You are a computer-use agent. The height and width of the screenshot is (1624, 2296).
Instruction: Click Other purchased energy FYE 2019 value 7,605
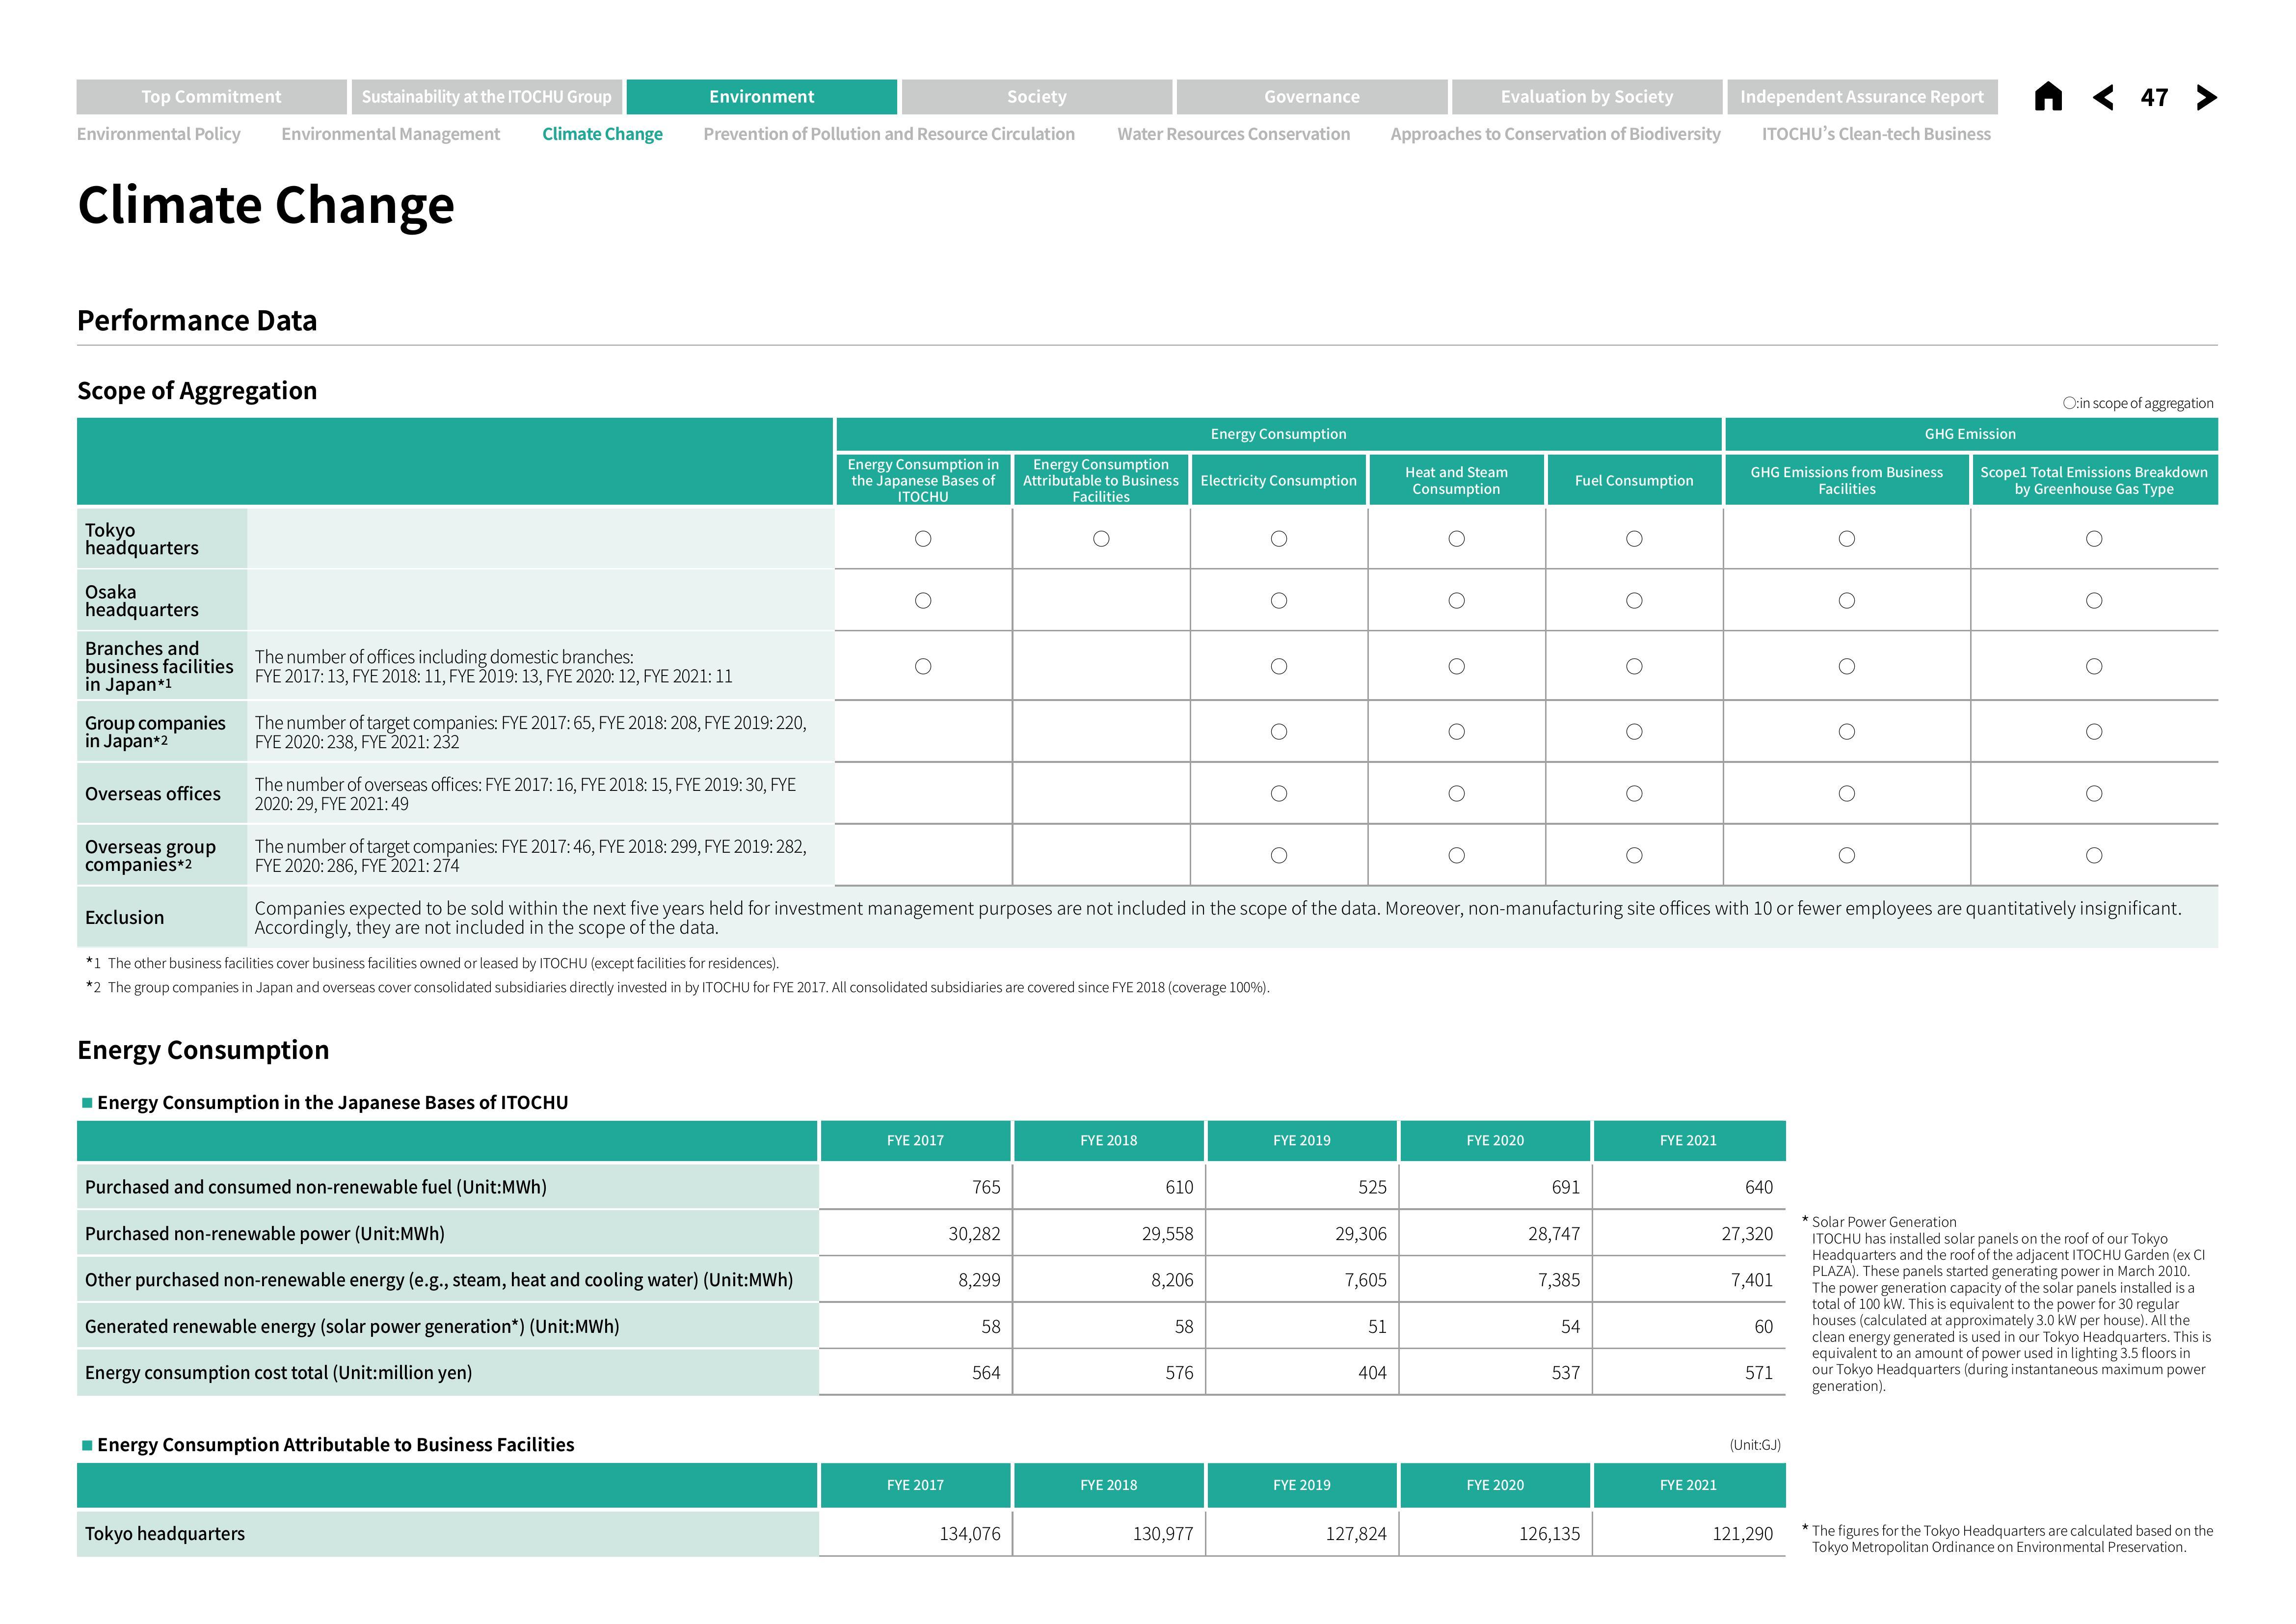click(1365, 1280)
